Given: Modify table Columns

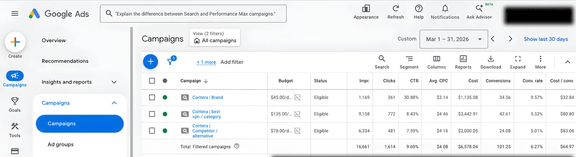Looking at the screenshot, I should [437, 62].
